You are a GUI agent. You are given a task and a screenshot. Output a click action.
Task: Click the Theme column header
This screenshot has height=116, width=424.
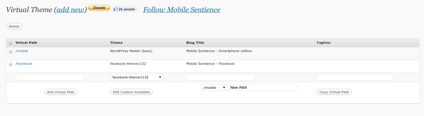[116, 43]
